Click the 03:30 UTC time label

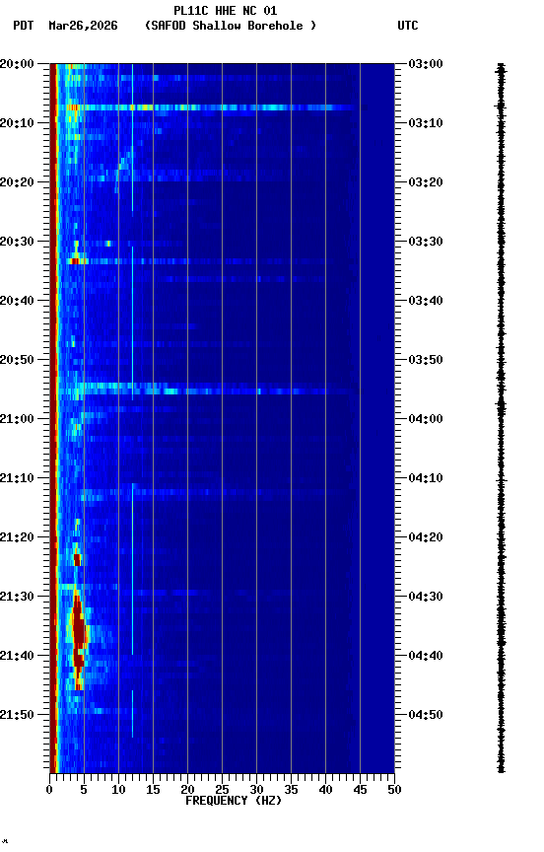pyautogui.click(x=426, y=242)
